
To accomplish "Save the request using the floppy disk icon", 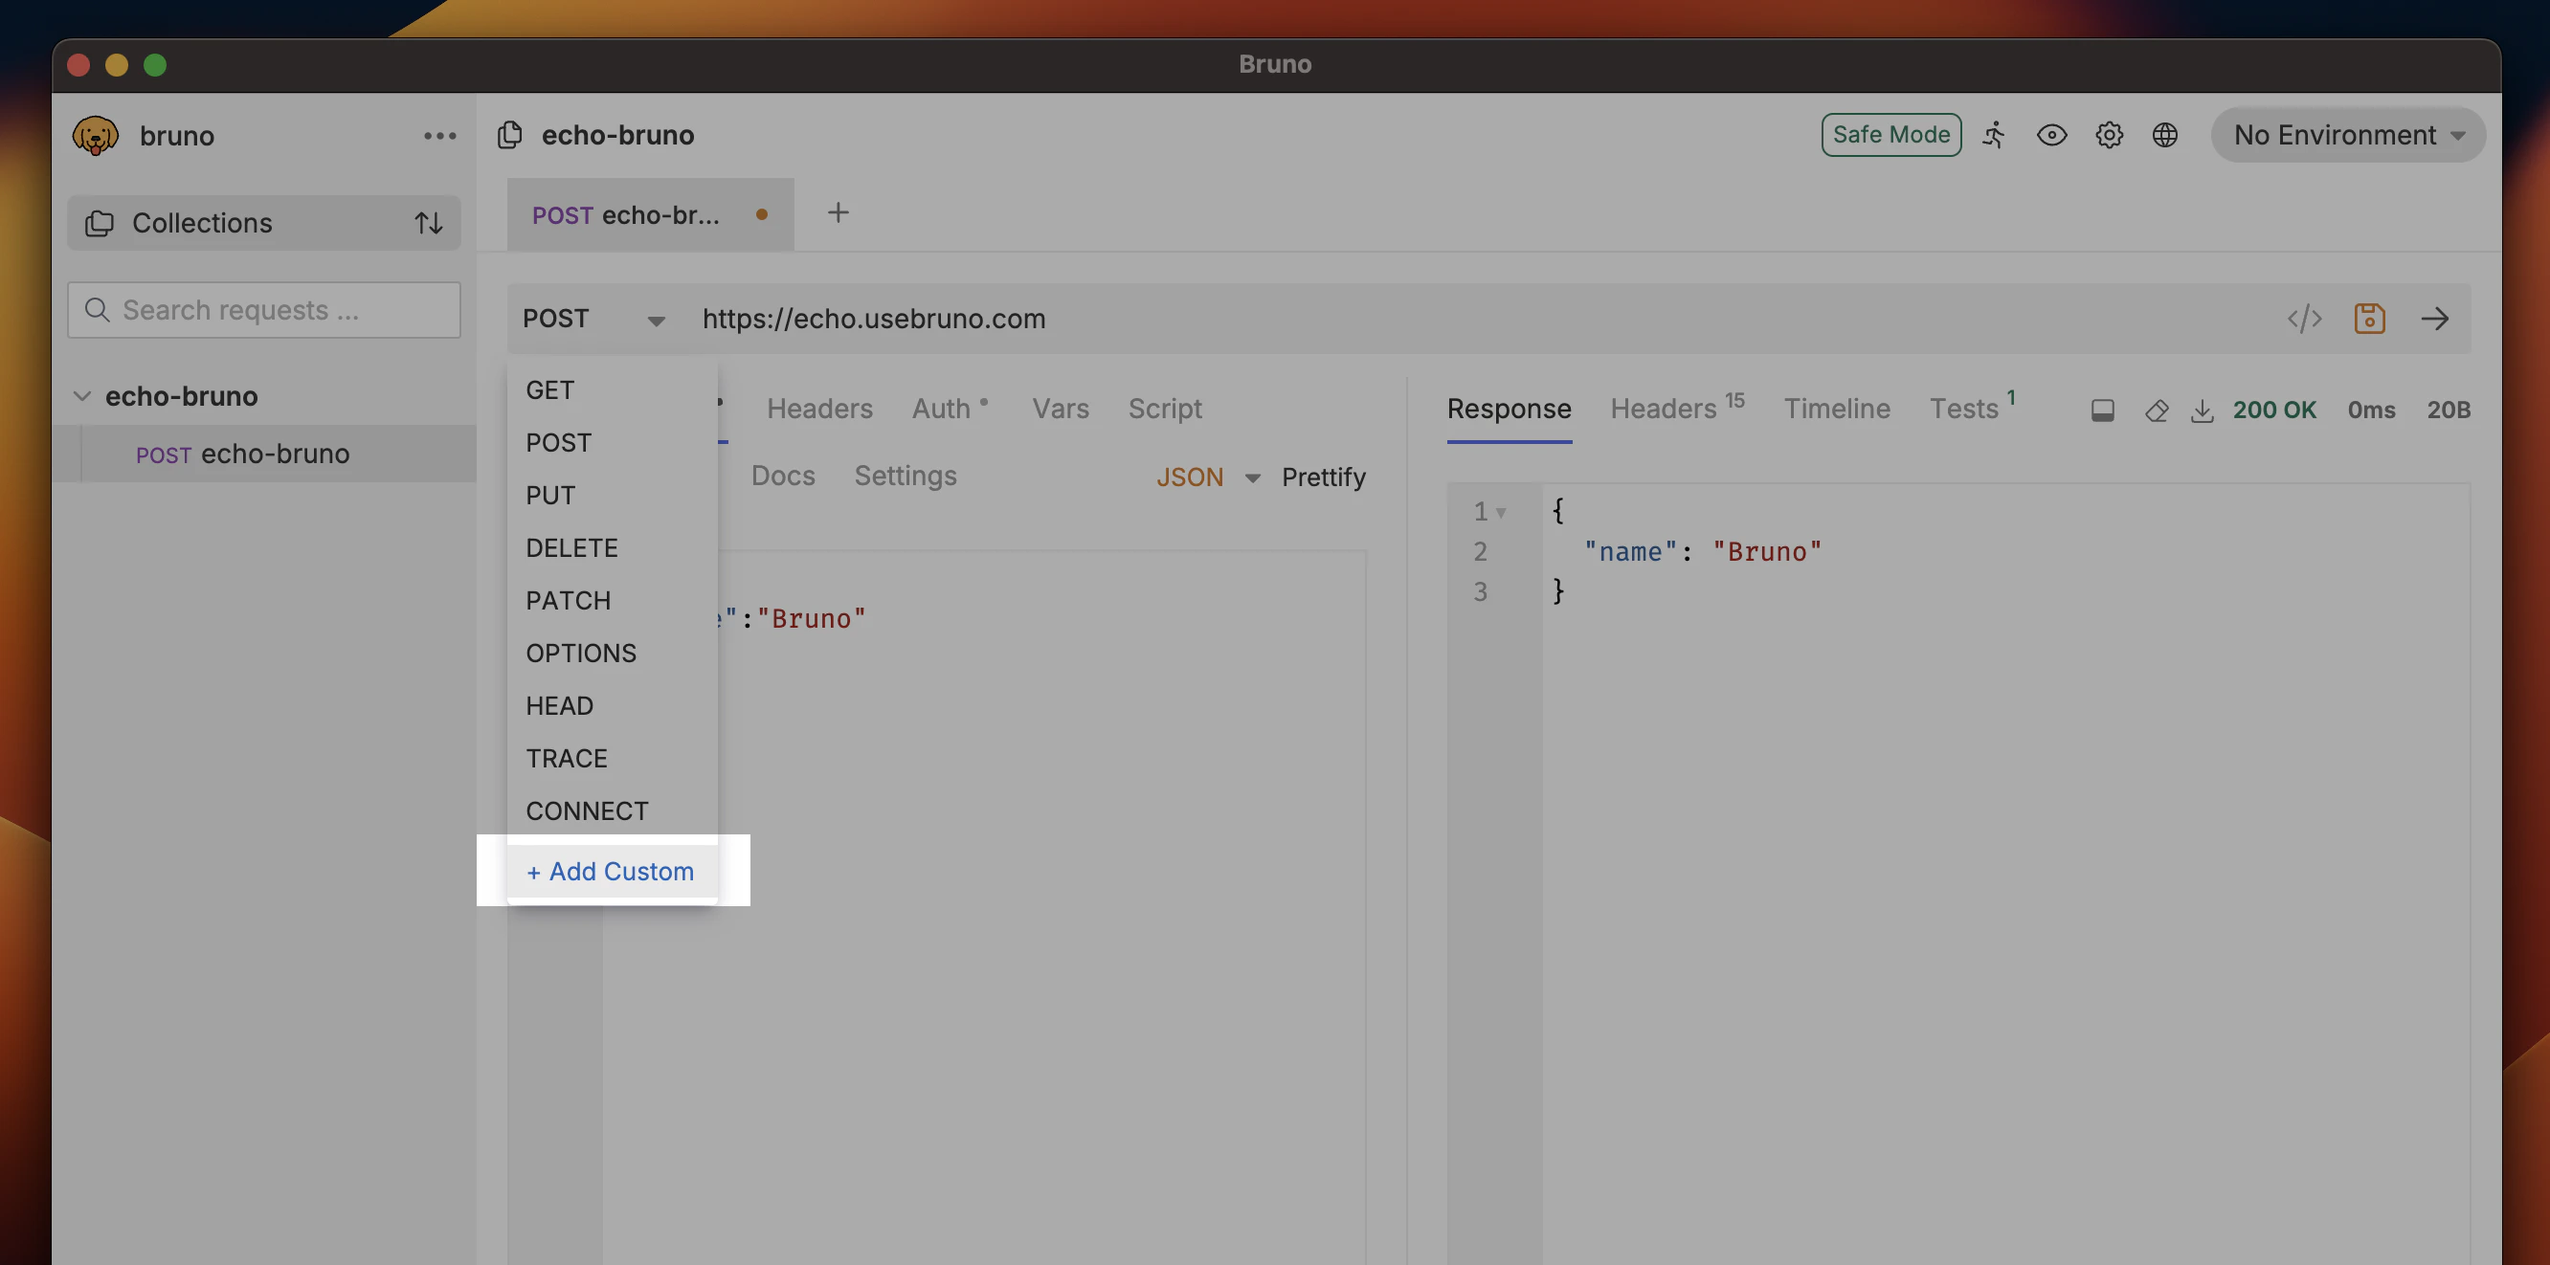I will (x=2368, y=319).
